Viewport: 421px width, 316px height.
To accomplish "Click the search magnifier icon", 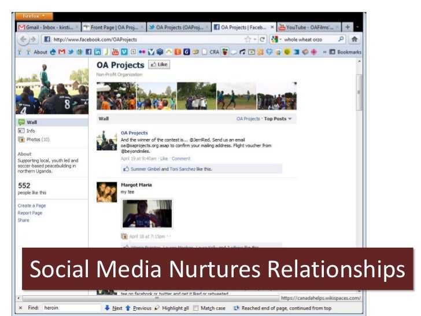I will pos(341,39).
